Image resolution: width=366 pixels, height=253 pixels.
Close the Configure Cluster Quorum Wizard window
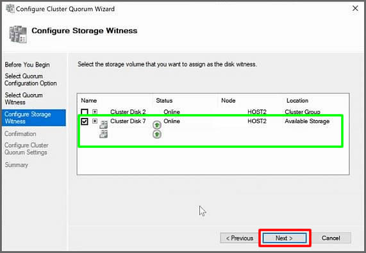[x=355, y=8]
